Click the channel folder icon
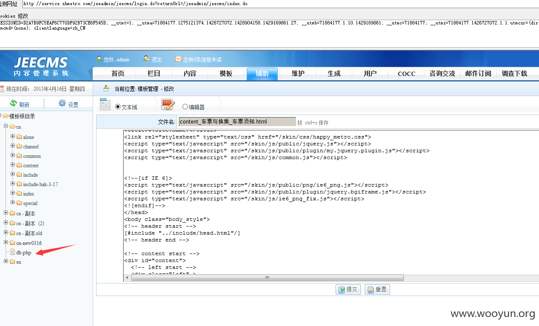 [19, 146]
